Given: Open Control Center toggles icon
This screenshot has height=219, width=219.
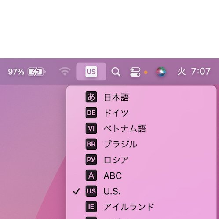Looking at the screenshot, I should pos(135,72).
